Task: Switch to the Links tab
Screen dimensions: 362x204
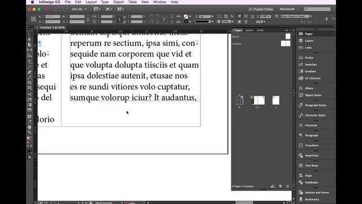Action: point(260,30)
